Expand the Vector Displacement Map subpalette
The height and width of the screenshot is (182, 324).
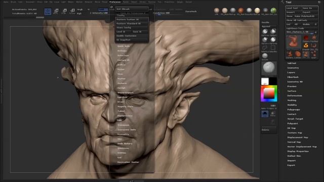(x=302, y=147)
